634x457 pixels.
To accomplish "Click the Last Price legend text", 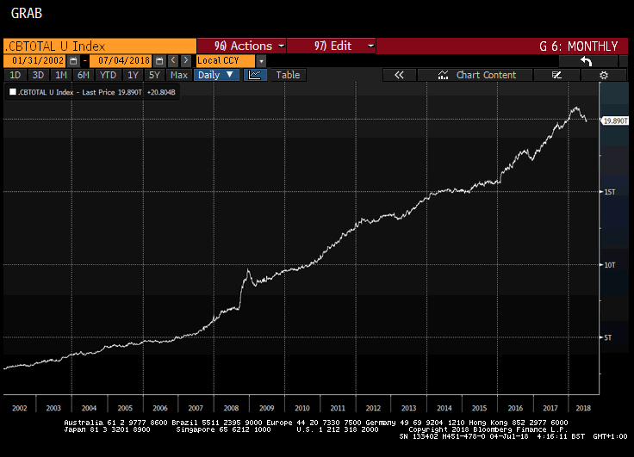I will (98, 92).
